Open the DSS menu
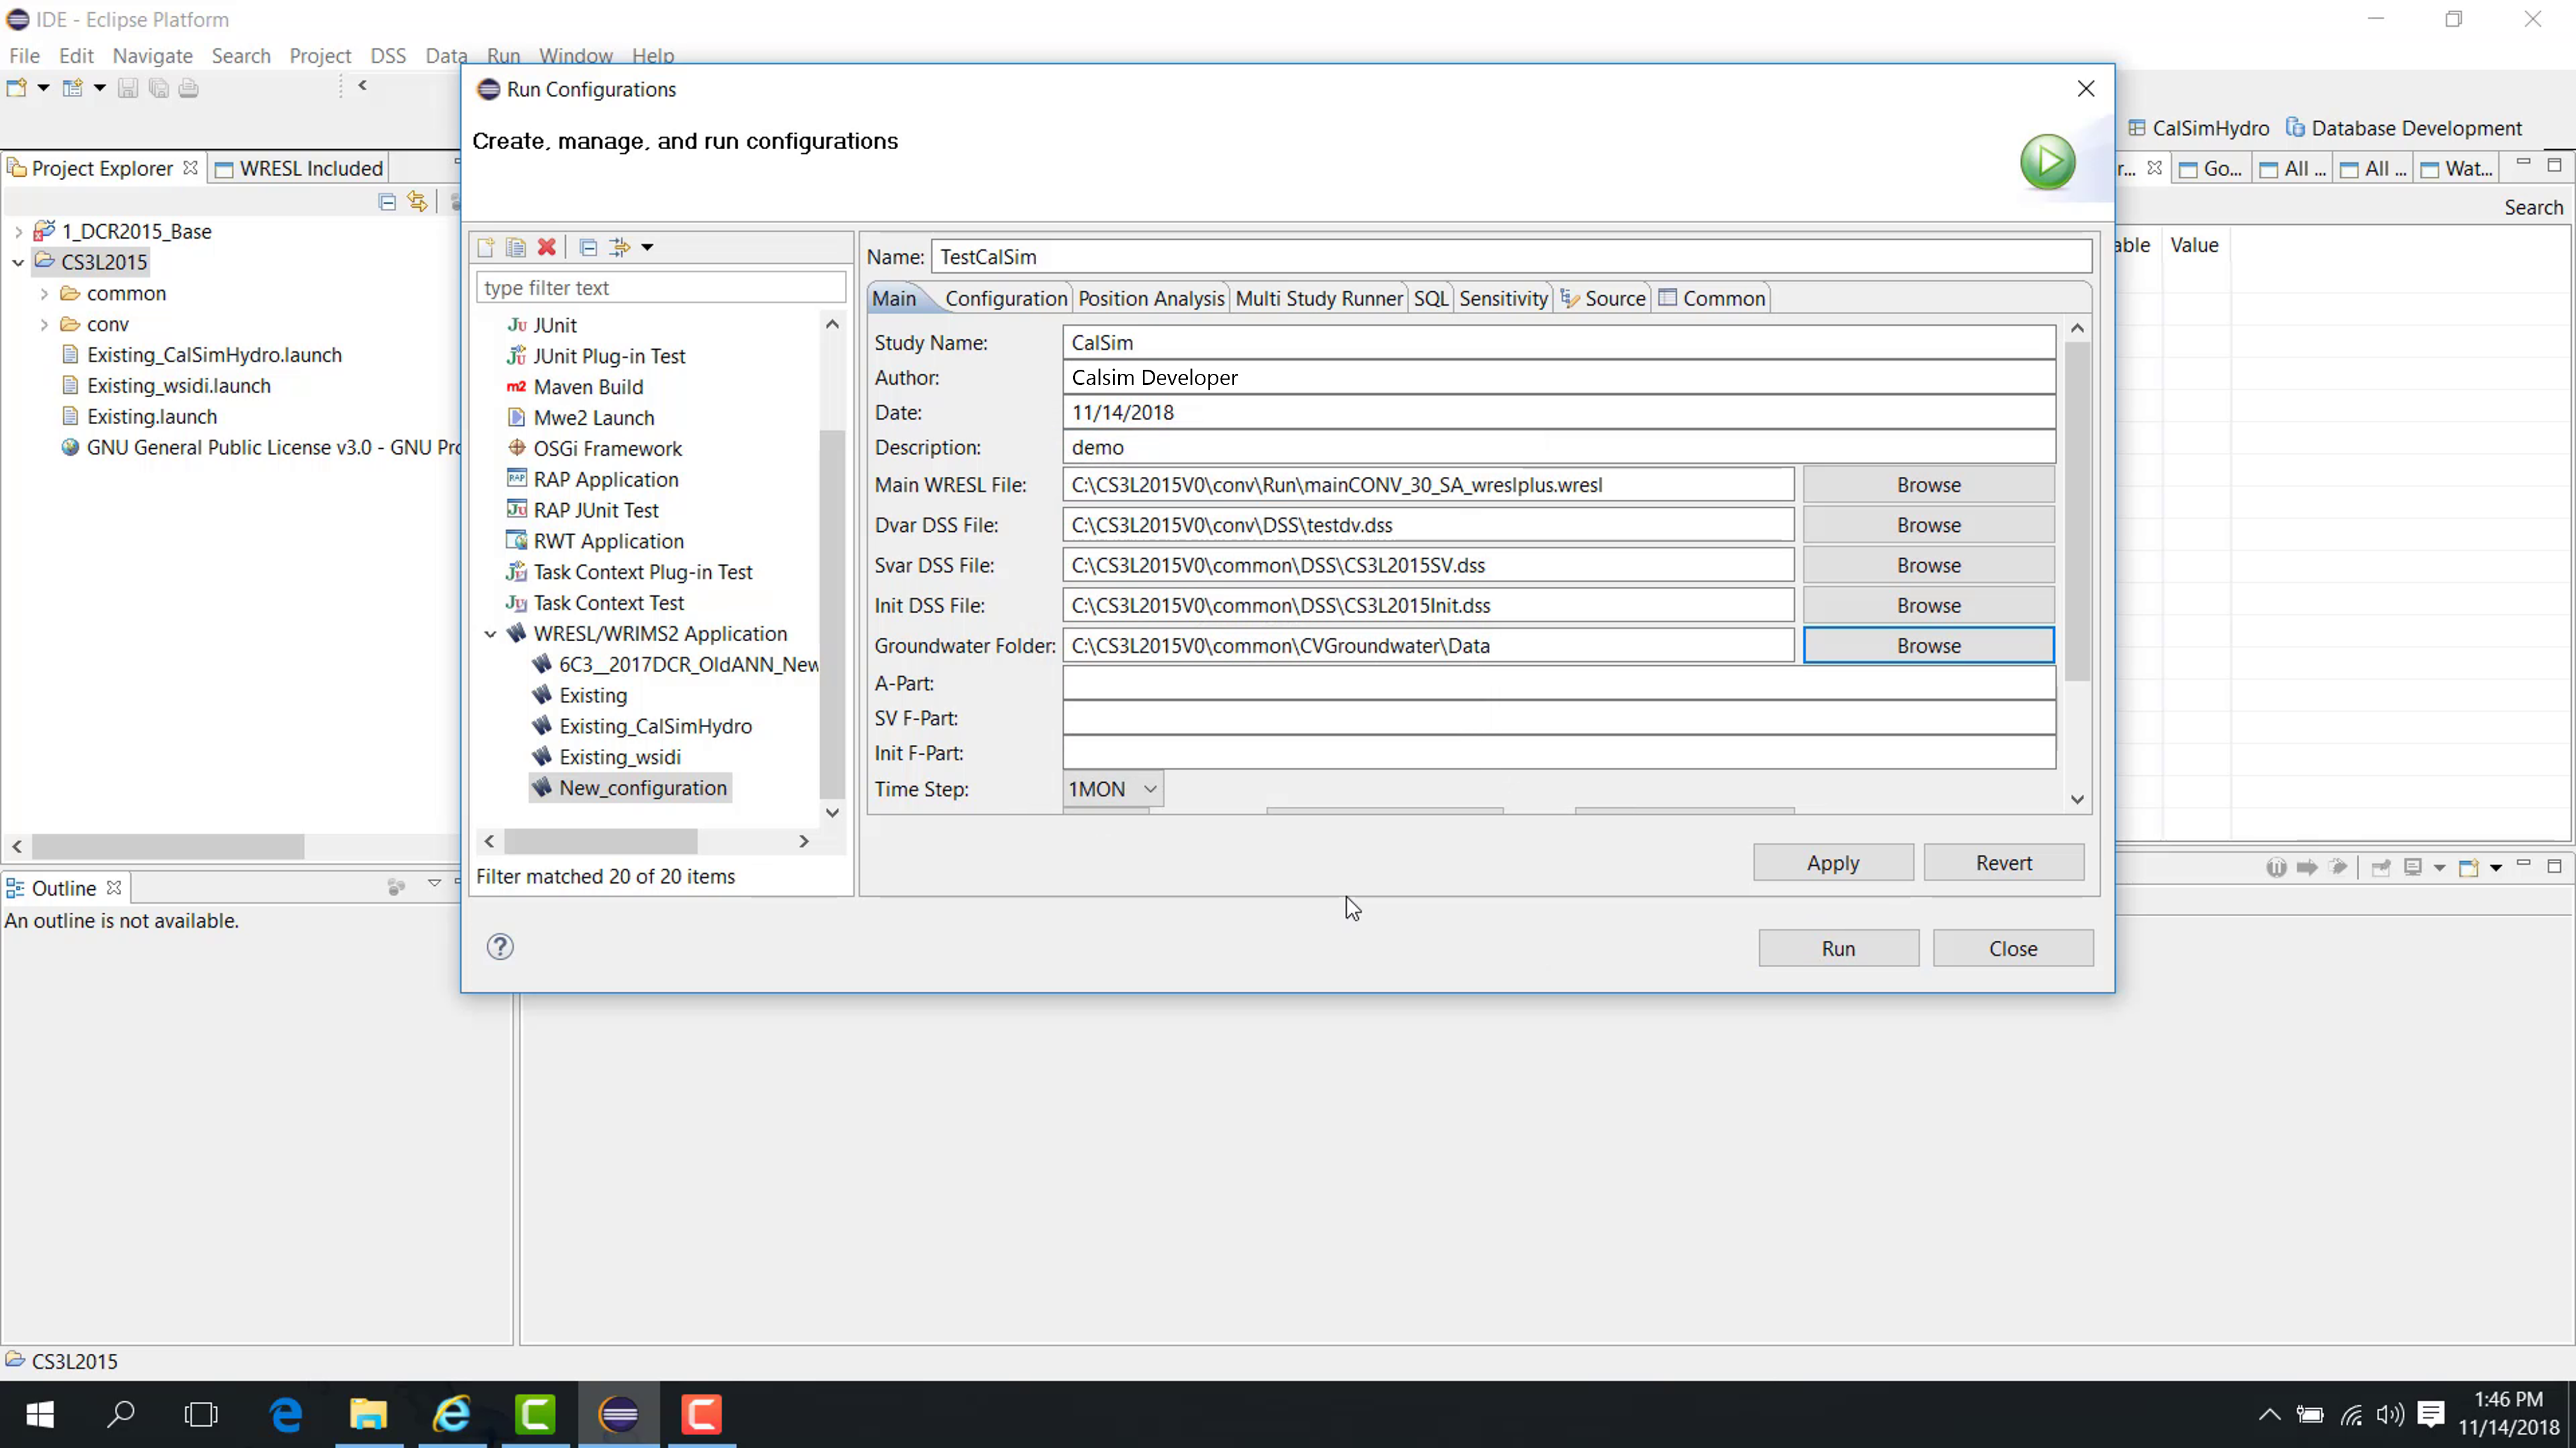 pyautogui.click(x=388, y=56)
